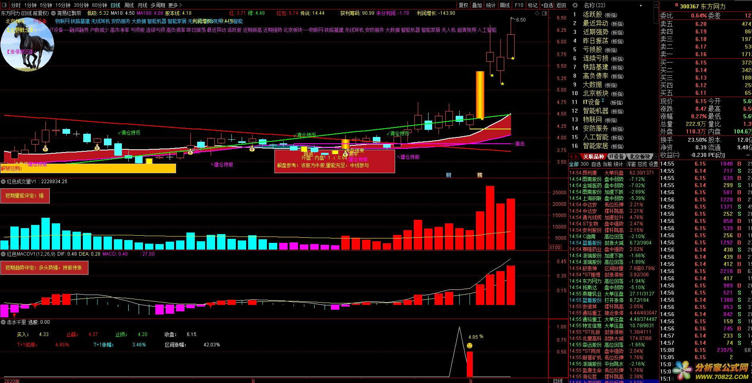This screenshot has width=752, height=383.
Task: Click the money bag icon near the first candles
Action: coord(45,149)
